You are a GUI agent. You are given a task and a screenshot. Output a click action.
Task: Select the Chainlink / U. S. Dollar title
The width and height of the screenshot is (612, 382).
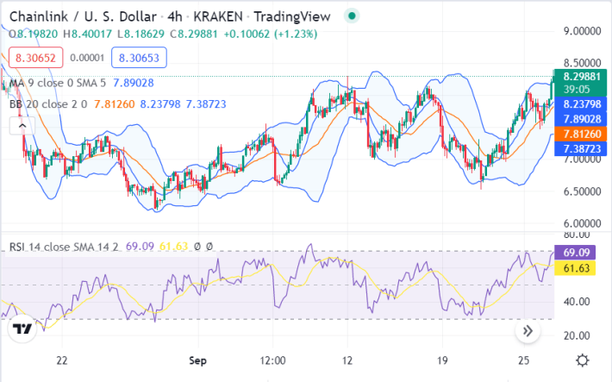tap(83, 16)
